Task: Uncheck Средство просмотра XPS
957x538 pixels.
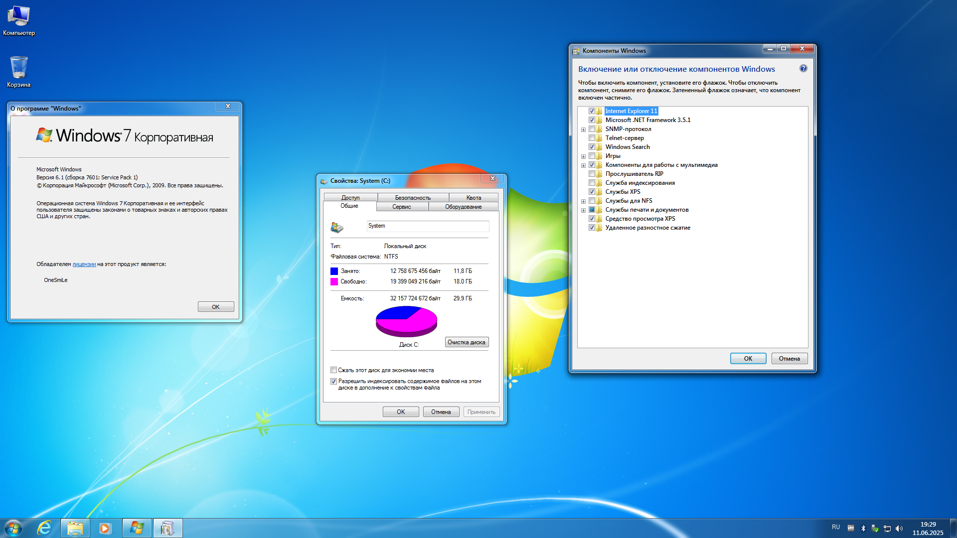Action: [592, 219]
